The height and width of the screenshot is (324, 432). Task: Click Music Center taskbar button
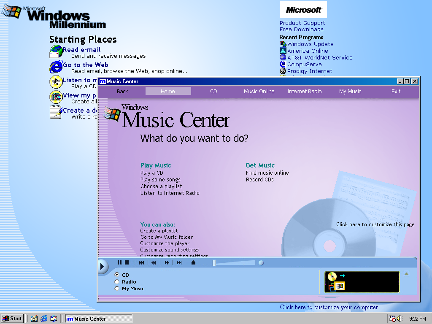point(99,319)
